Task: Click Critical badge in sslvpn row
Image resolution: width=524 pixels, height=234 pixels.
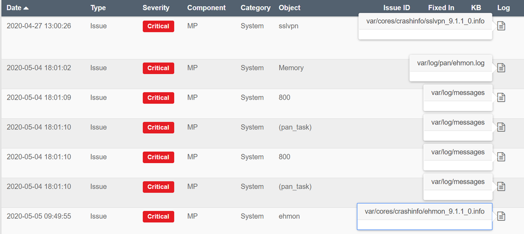Action: (x=158, y=26)
